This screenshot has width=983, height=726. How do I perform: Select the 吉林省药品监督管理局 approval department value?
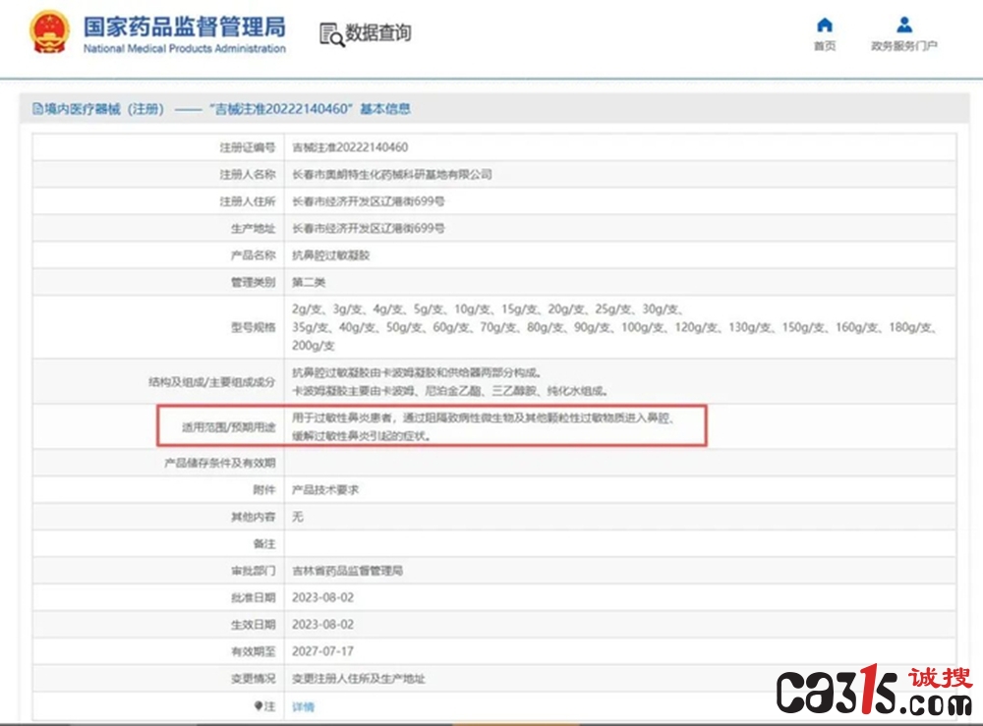pos(347,571)
